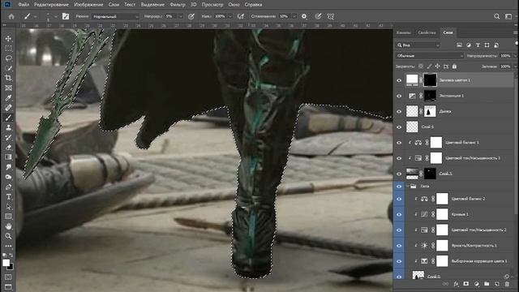Image resolution: width=519 pixels, height=292 pixels.
Task: Select the Rectangle shape tool
Action: [8, 217]
